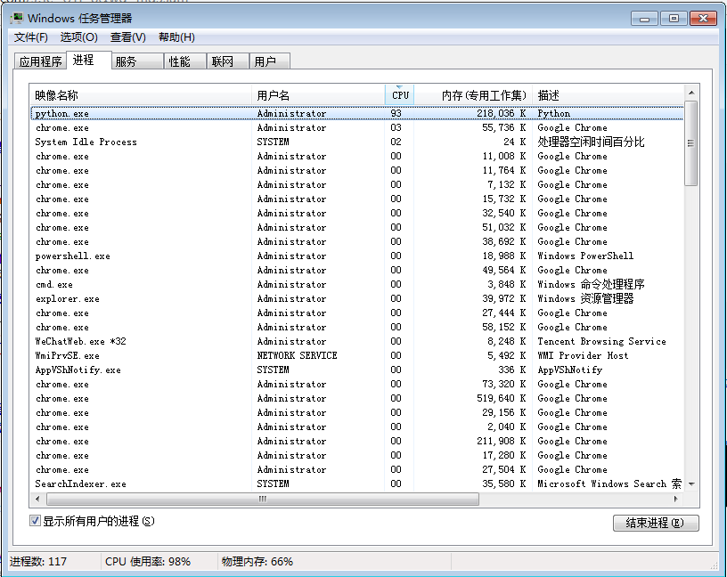Click Tencent Browsing Service description

tap(601, 341)
